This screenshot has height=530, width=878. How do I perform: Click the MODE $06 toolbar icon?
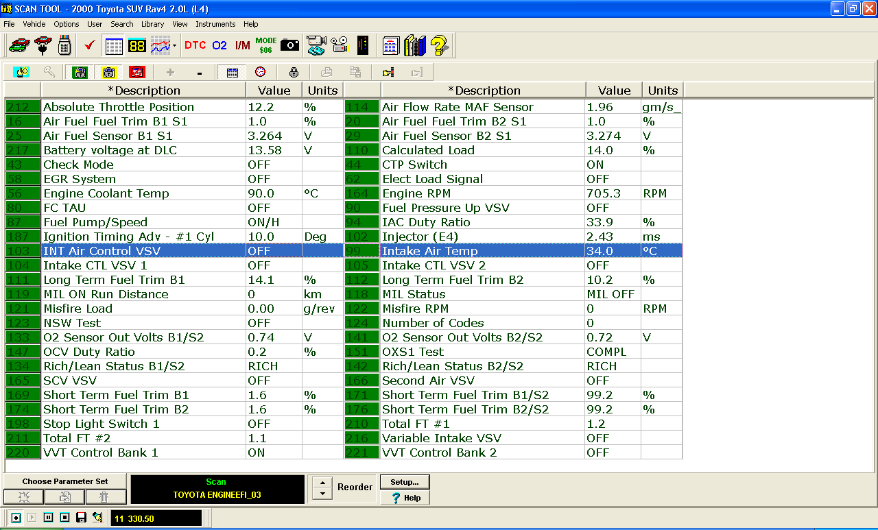[x=265, y=45]
